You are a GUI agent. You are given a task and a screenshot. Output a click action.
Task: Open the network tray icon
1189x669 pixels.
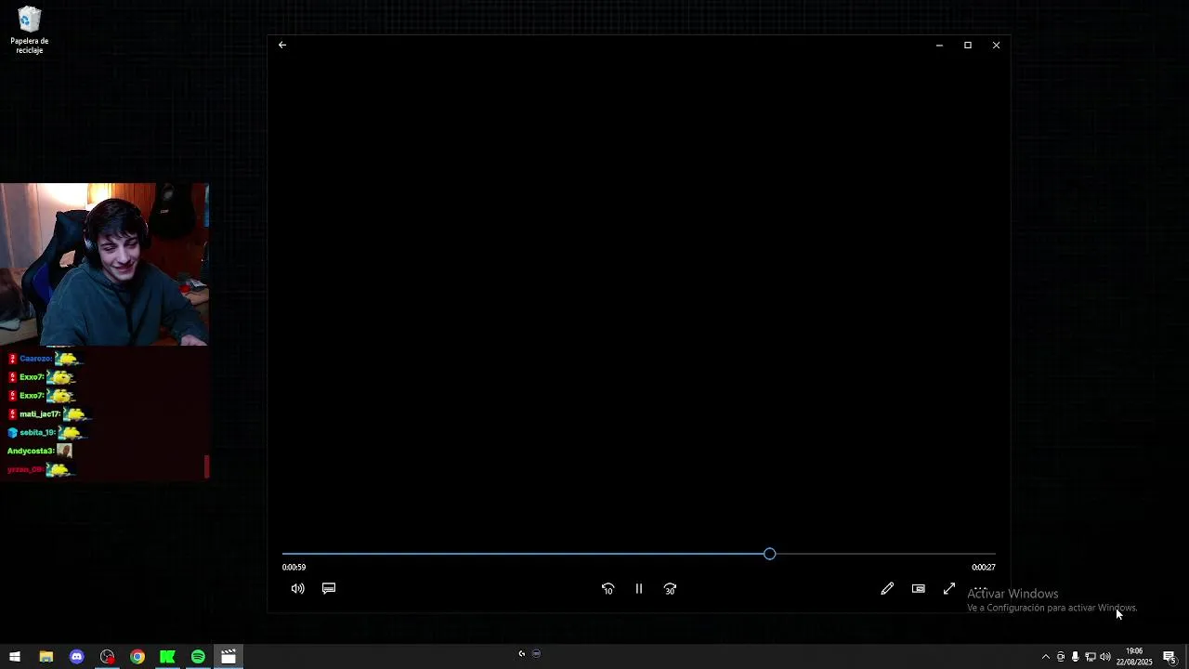pyautogui.click(x=1091, y=657)
